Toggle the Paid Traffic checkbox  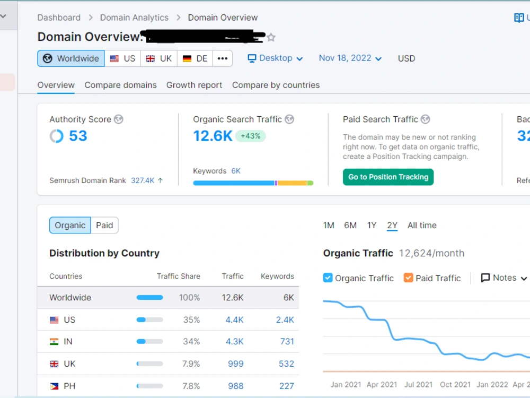[408, 278]
